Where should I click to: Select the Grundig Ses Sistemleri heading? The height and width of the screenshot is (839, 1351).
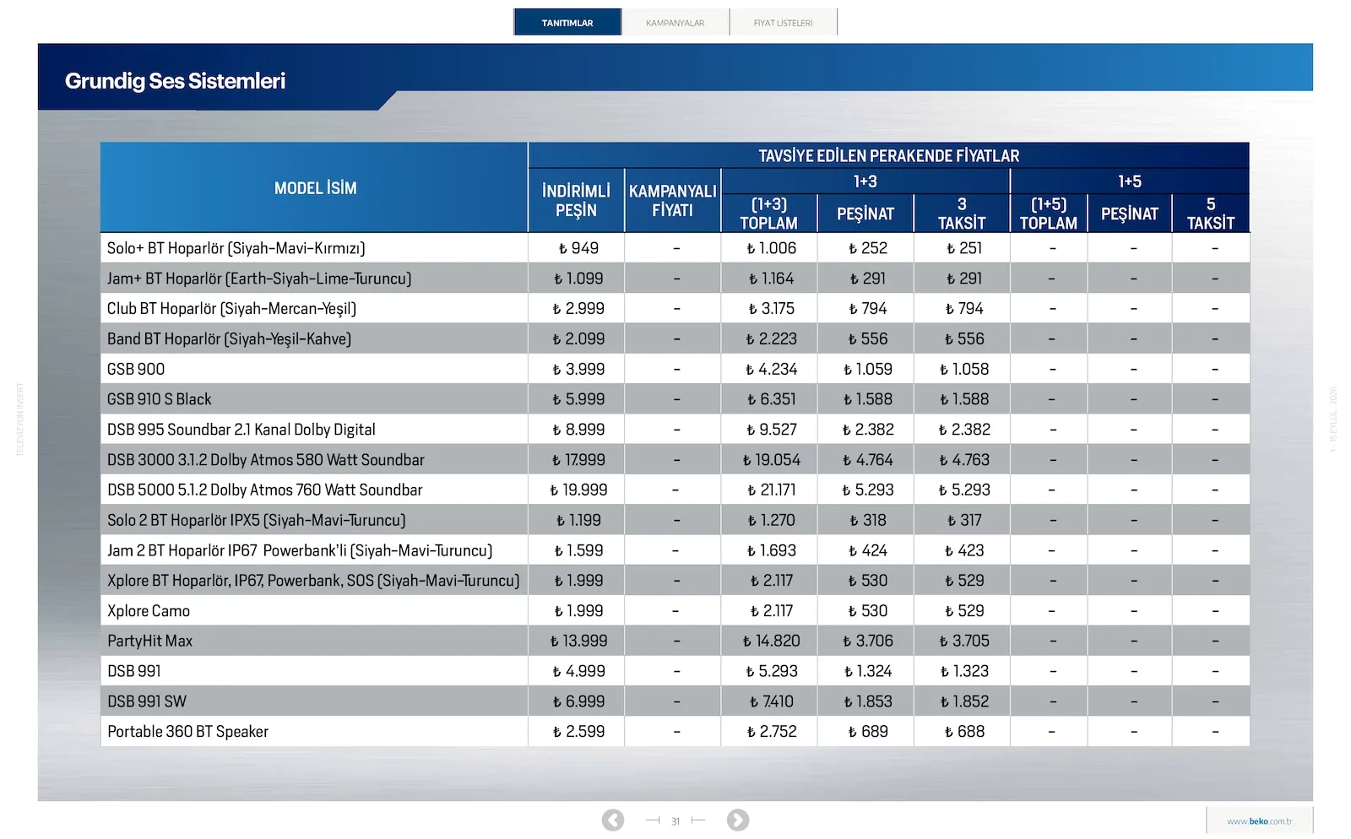[175, 81]
